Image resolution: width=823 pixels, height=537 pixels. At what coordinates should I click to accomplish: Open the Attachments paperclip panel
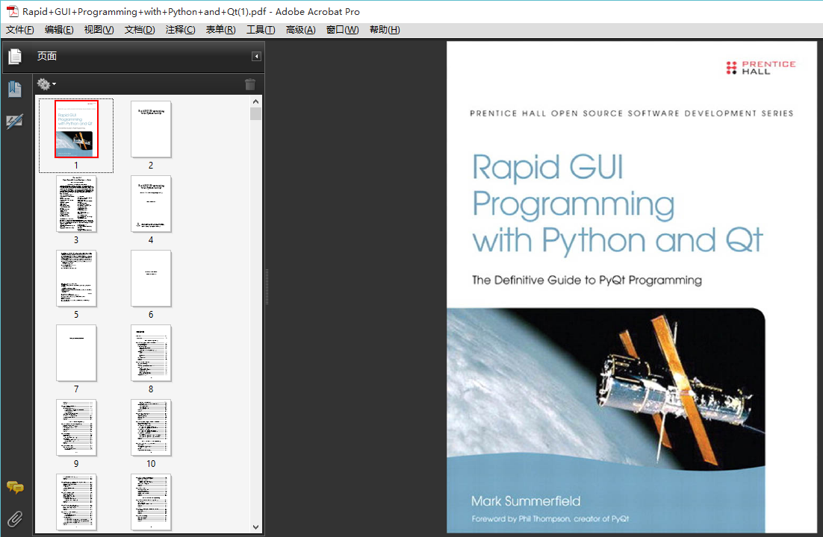click(15, 519)
